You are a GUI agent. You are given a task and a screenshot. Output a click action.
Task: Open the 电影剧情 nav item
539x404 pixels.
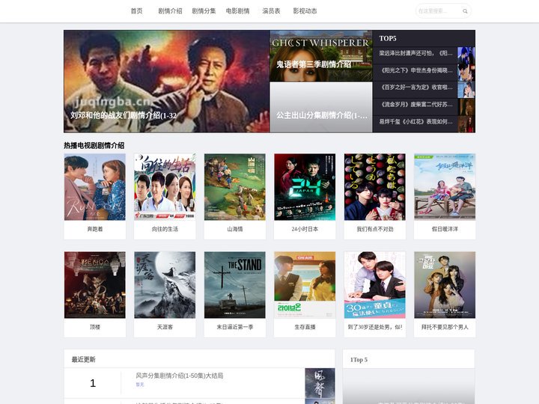(x=237, y=11)
